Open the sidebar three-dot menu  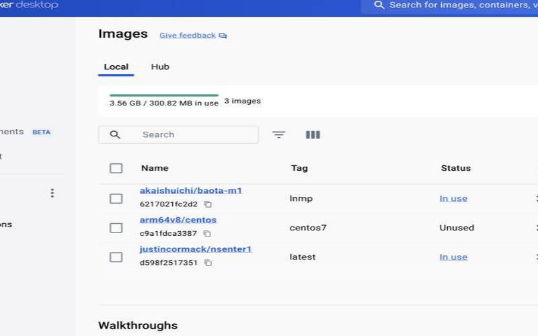[x=52, y=193]
